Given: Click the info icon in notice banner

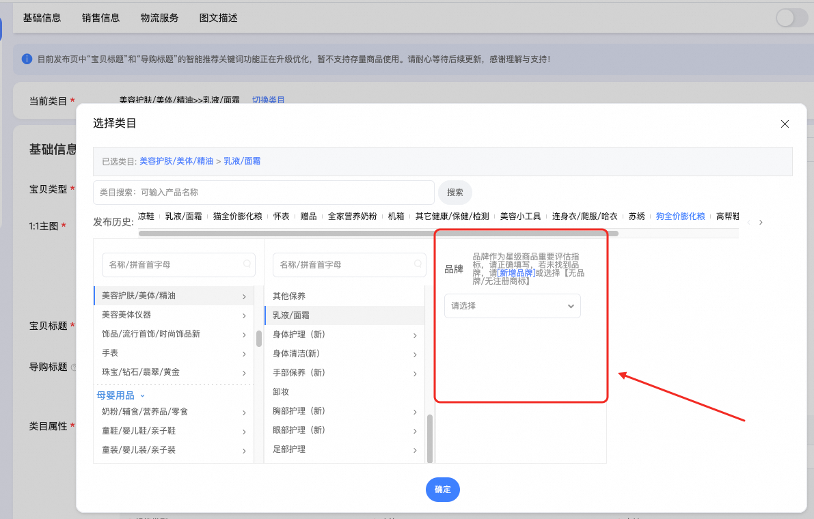Looking at the screenshot, I should tap(27, 59).
